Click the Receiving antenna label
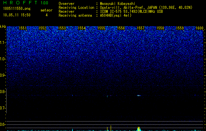 tap(75, 15)
